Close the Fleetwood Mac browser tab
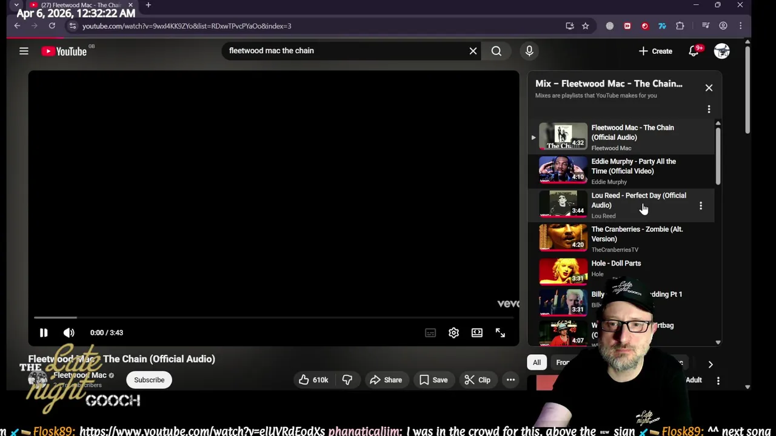776x436 pixels. coord(130,5)
